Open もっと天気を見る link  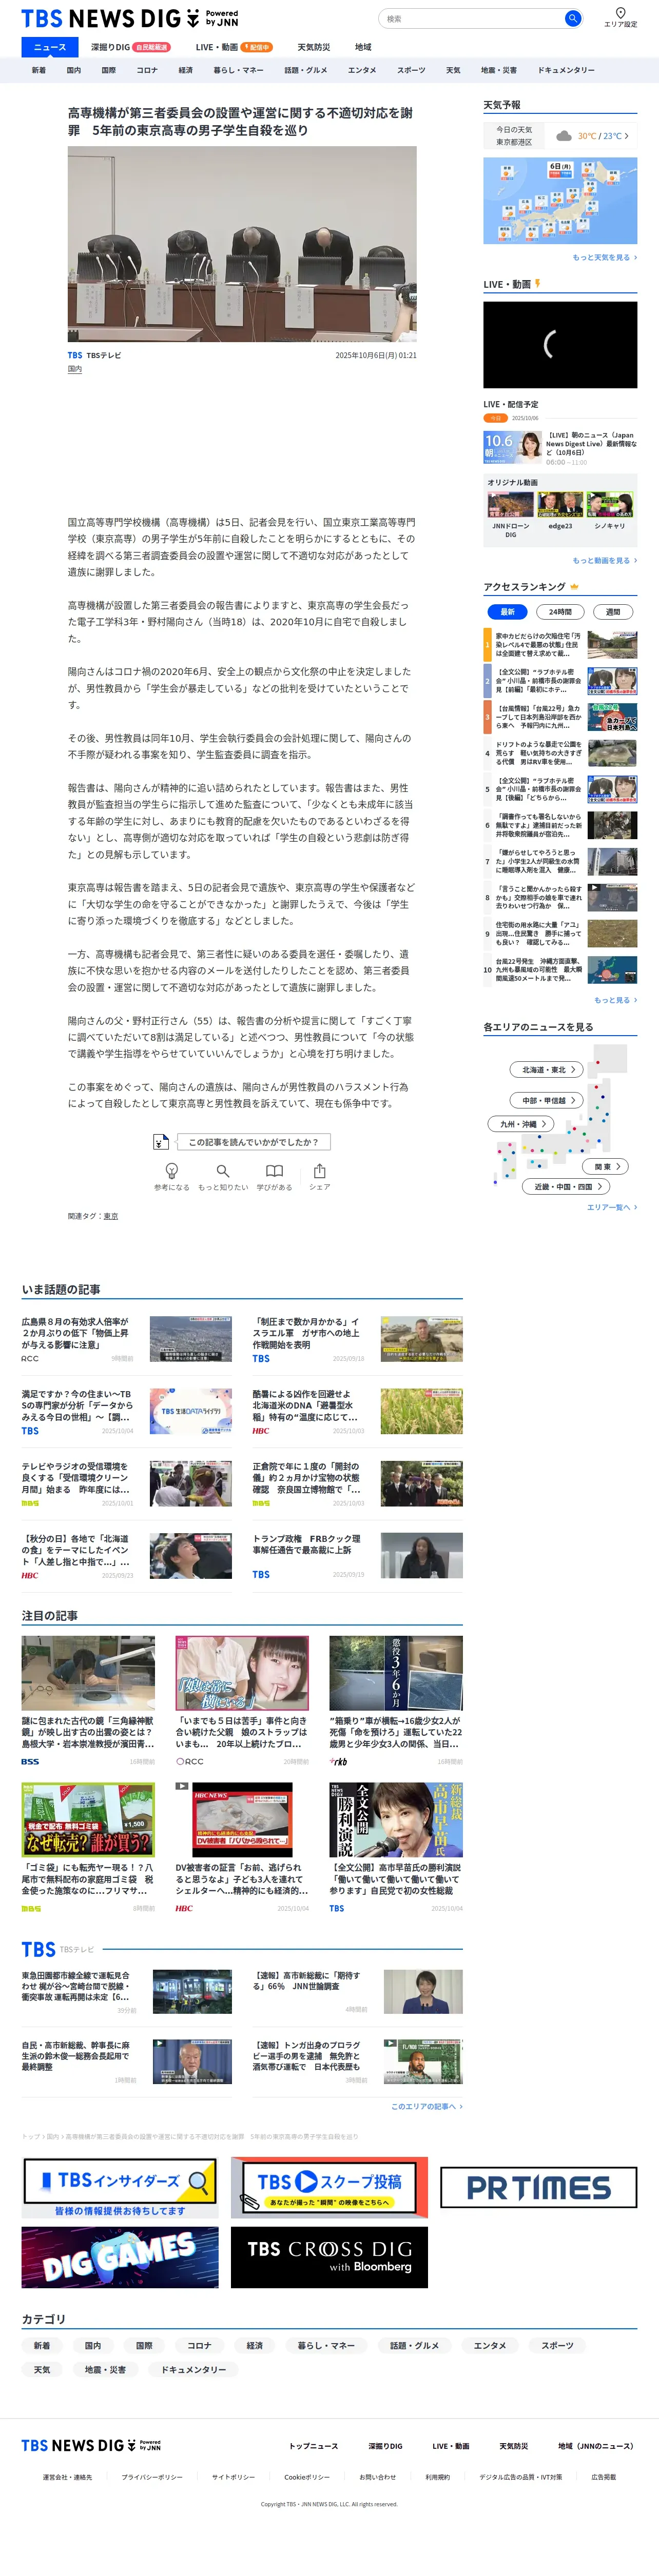pyautogui.click(x=604, y=257)
